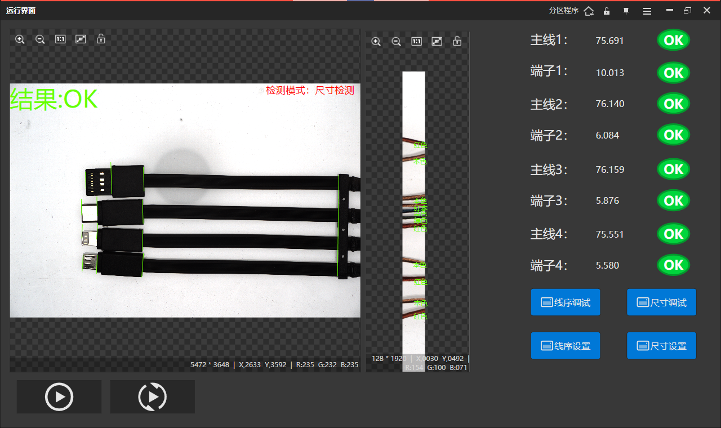The image size is (721, 428).
Task: Toggle the lock icon of strip image view
Action: click(457, 41)
